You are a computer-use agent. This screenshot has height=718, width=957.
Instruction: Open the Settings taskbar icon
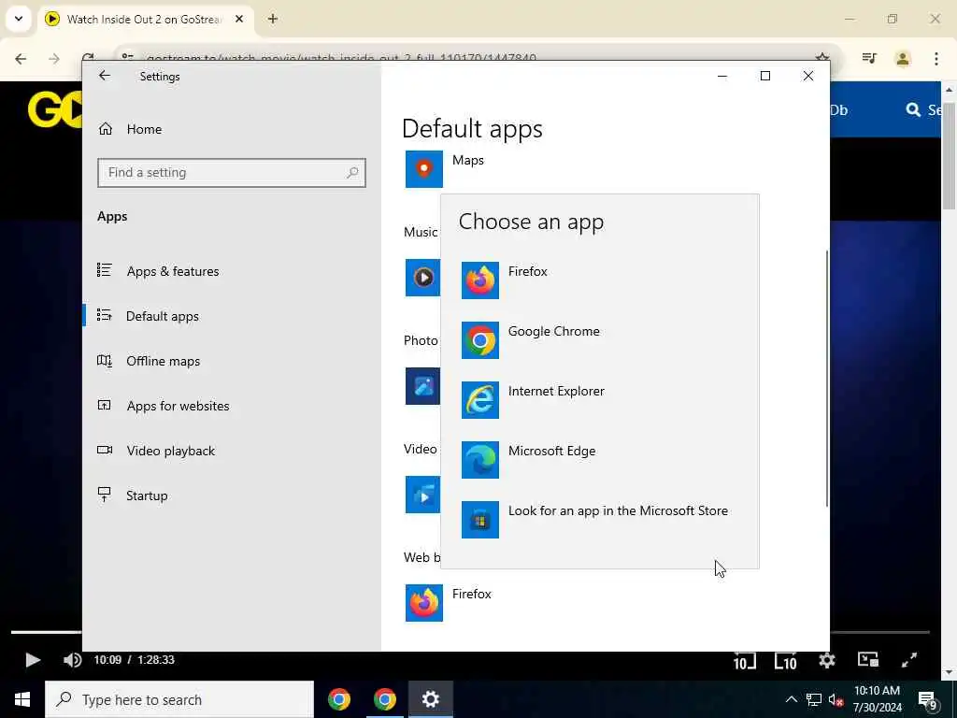pyautogui.click(x=430, y=699)
